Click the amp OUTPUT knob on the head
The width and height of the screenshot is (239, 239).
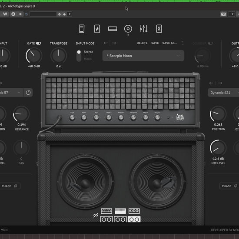point(157,117)
